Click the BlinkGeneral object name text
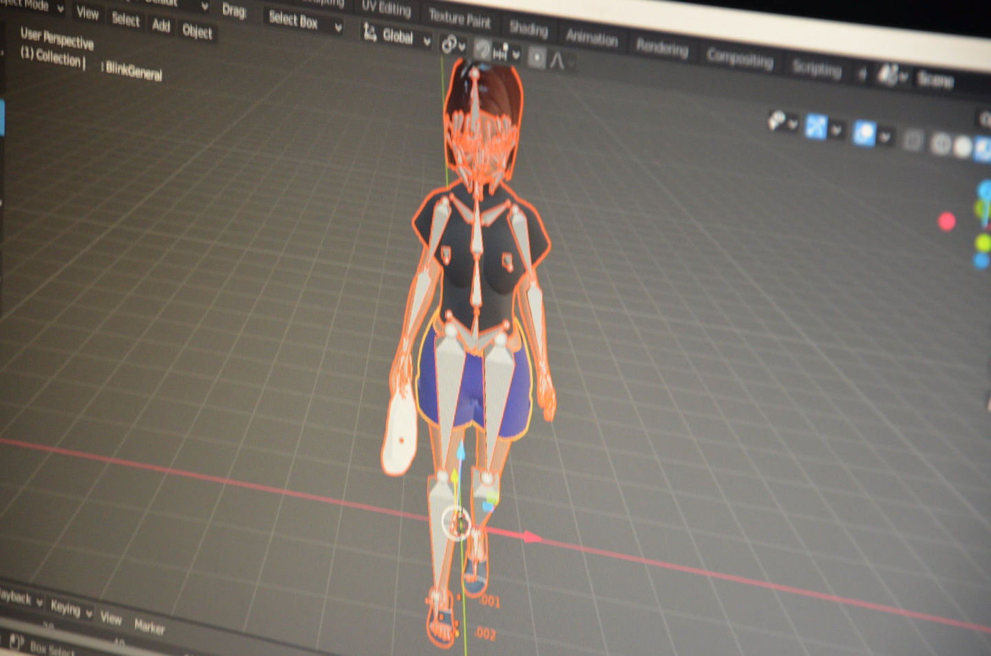Image resolution: width=991 pixels, height=656 pixels. coord(134,70)
